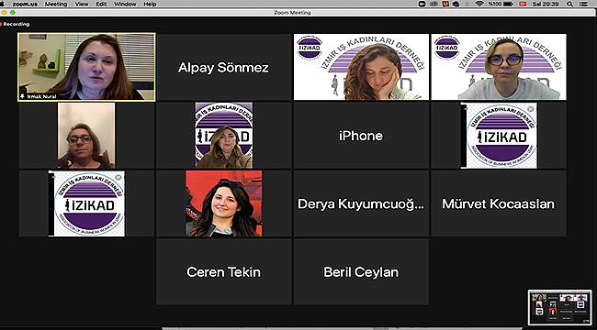Select the Ceren Tekin participant tile
Image resolution: width=597 pixels, height=330 pixels.
pyautogui.click(x=224, y=272)
